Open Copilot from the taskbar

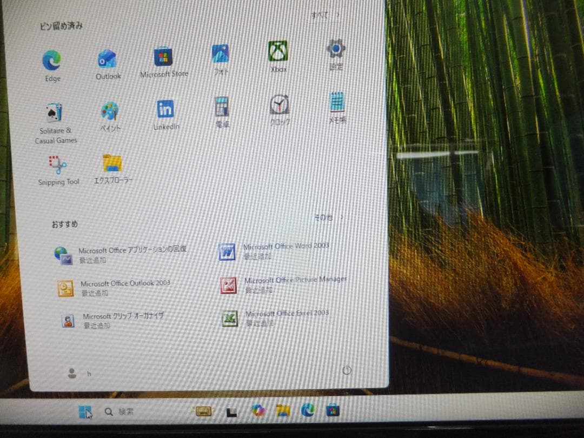point(257,410)
